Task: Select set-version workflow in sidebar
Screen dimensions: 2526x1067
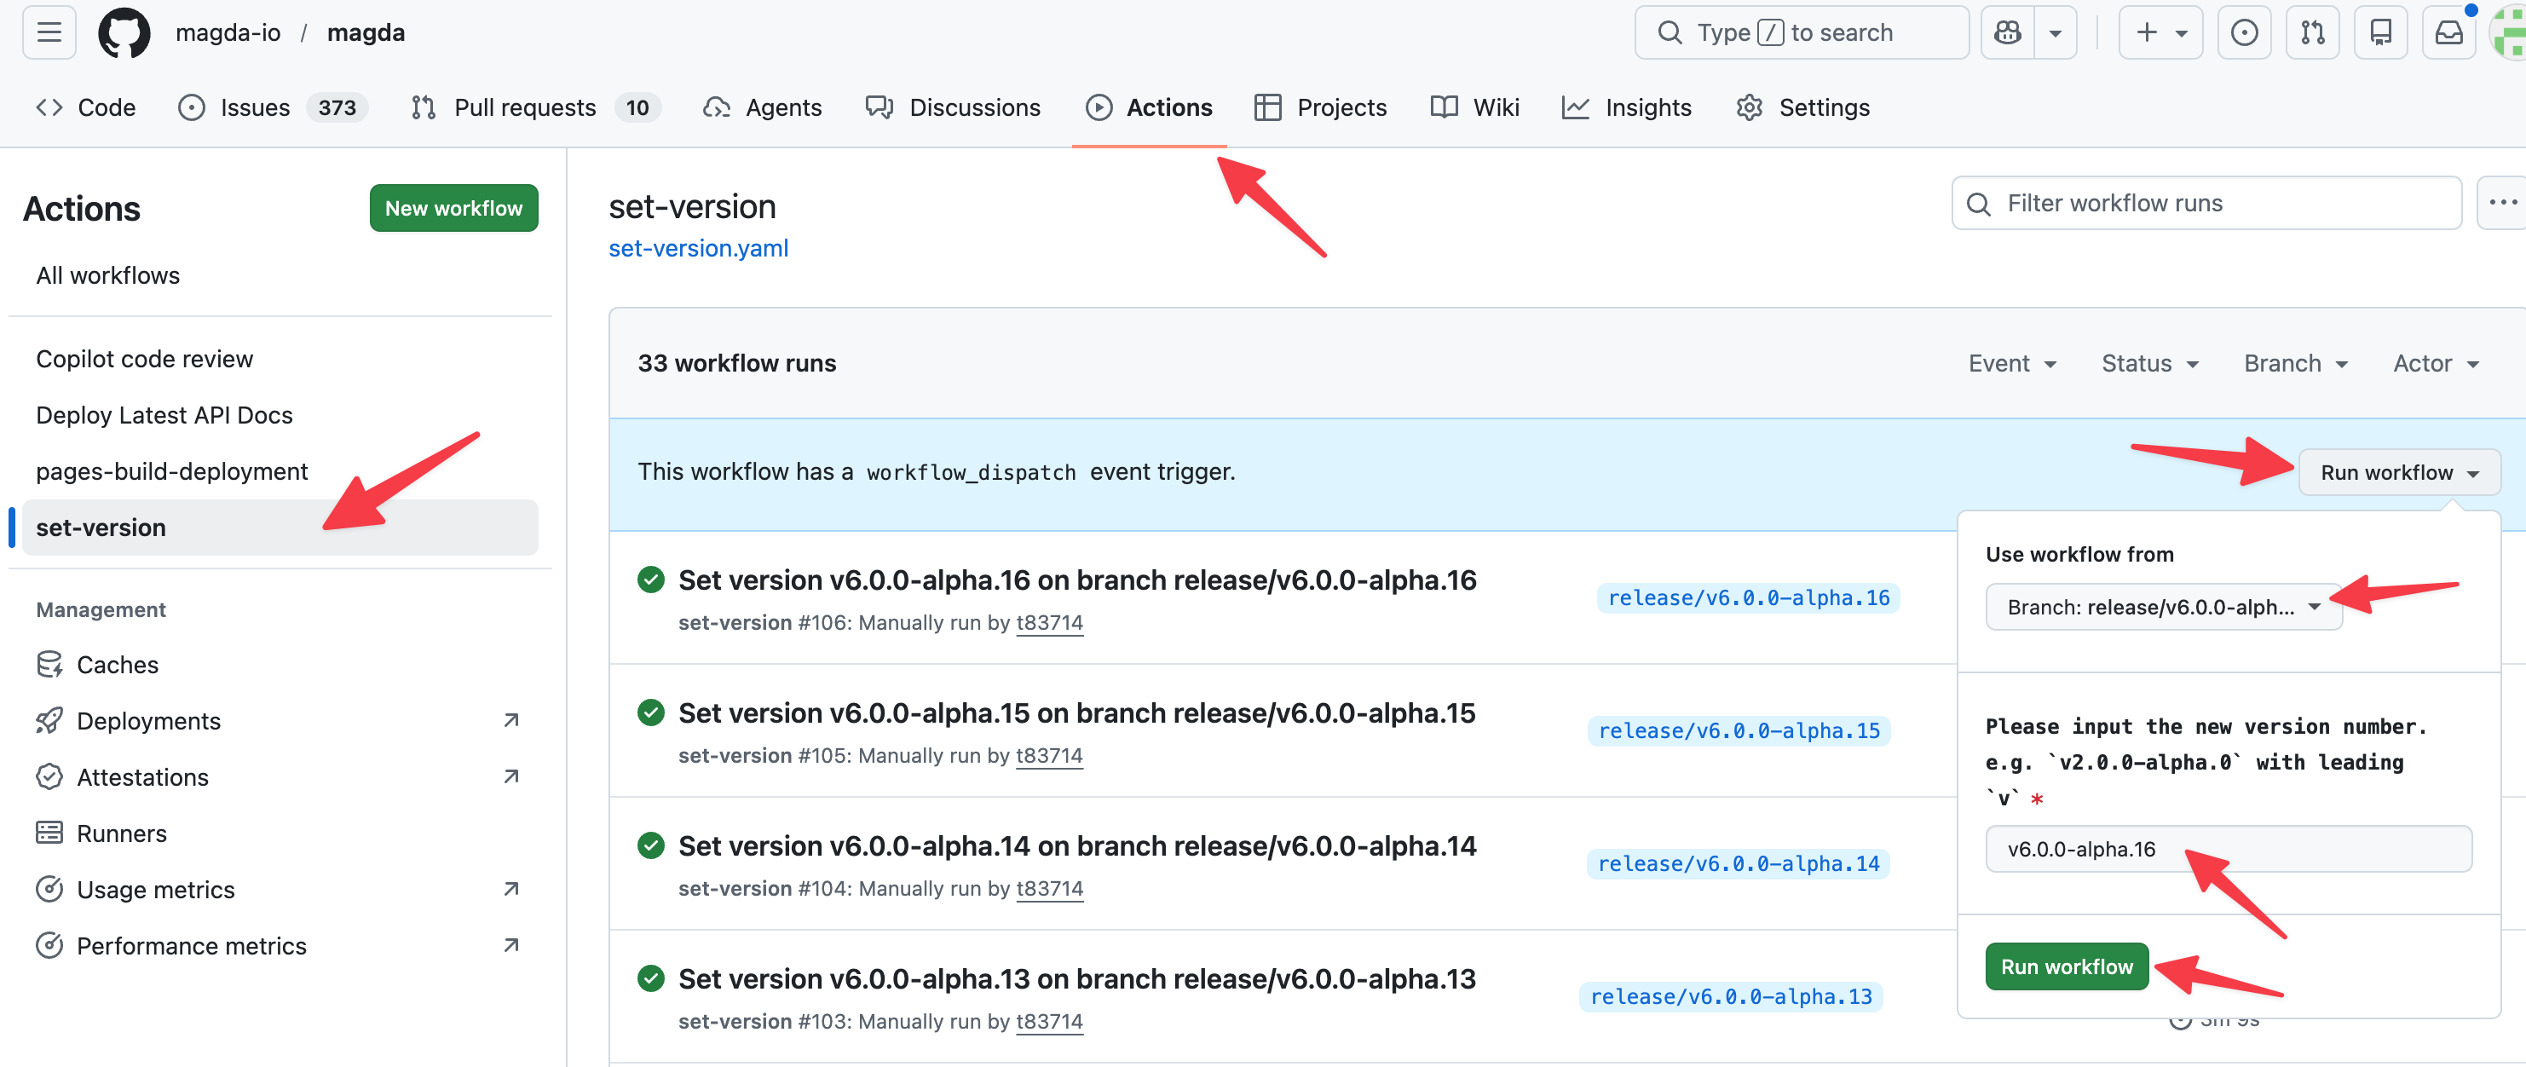Action: pyautogui.click(x=280, y=528)
